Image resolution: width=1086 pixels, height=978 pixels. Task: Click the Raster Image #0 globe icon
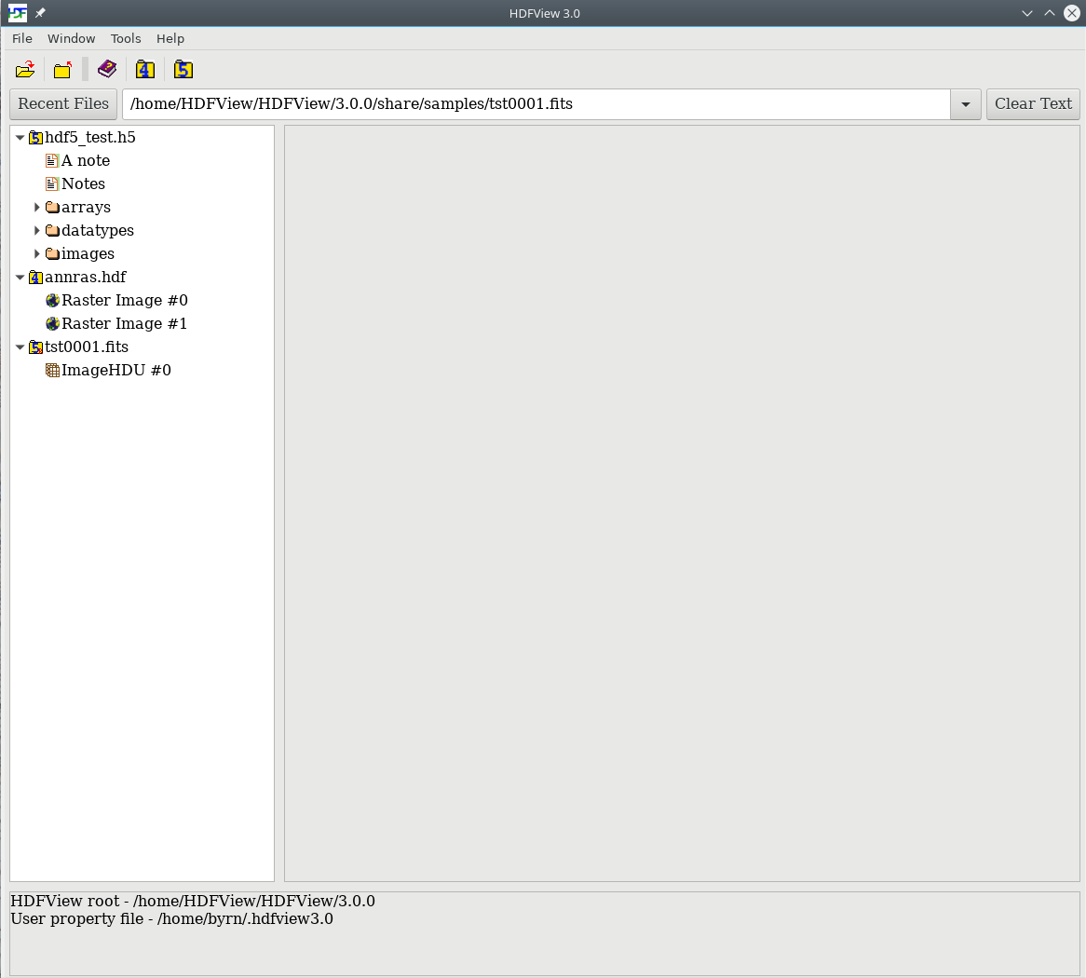tap(52, 301)
